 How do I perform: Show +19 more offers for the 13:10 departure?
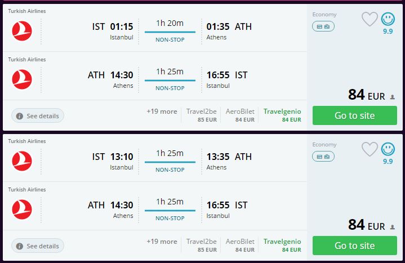tap(162, 242)
